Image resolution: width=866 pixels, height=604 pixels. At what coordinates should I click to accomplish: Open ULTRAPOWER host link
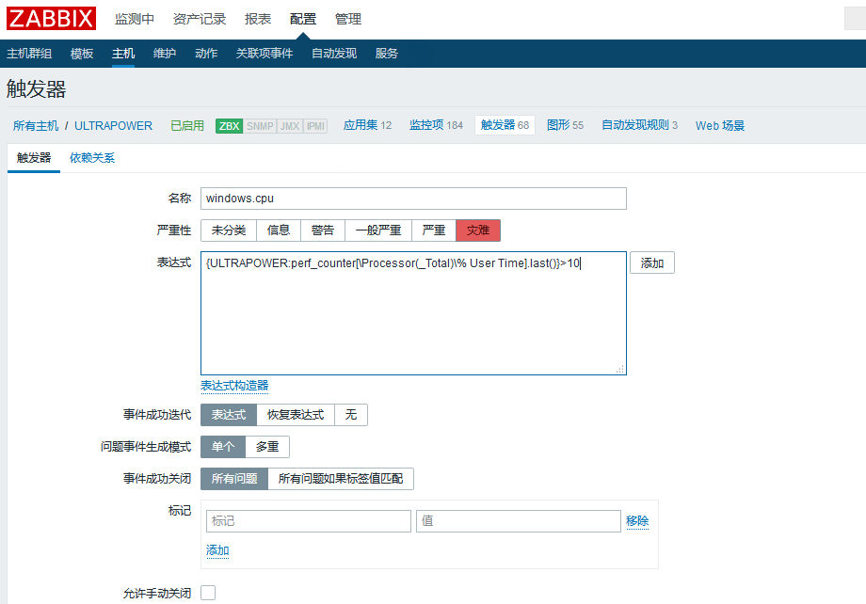[x=113, y=126]
